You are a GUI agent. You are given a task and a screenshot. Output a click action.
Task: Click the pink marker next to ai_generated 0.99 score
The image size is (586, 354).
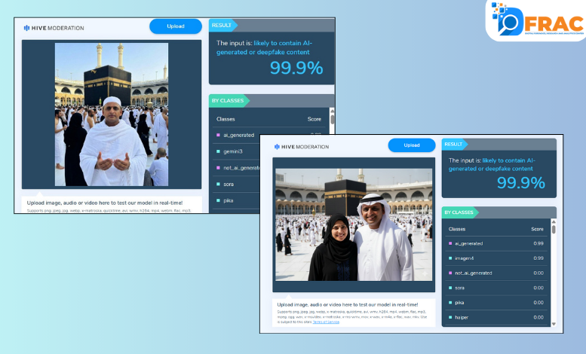point(451,243)
